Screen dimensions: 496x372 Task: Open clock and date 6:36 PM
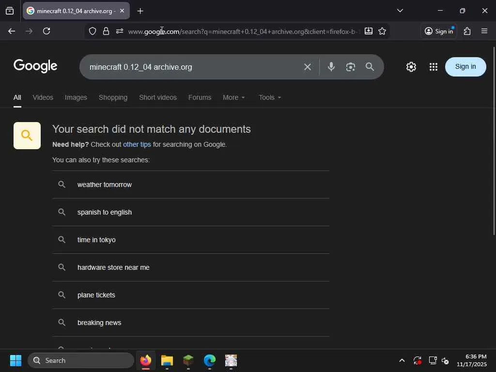tap(472, 360)
